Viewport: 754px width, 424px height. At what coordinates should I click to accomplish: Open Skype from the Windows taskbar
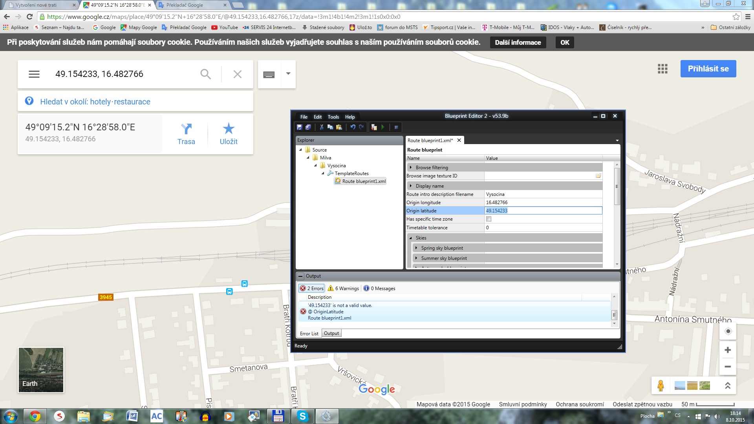(303, 416)
